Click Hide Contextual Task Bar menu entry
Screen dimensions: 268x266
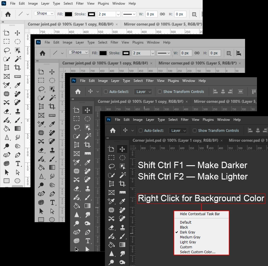click(x=200, y=214)
